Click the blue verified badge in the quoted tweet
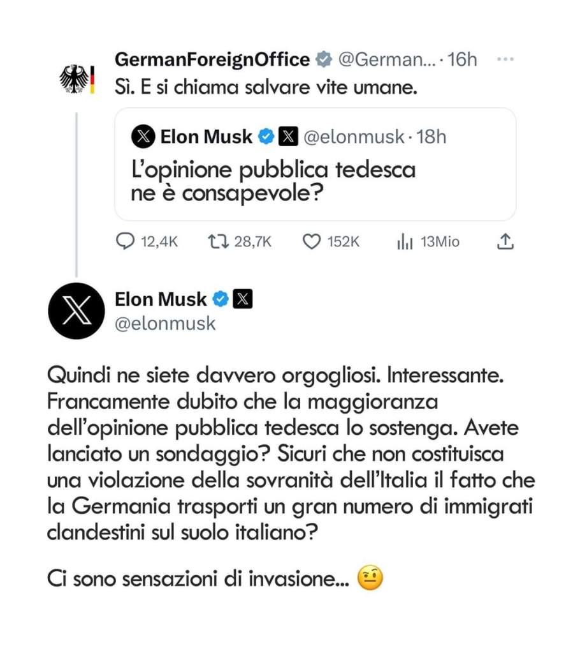Viewport: 580px width, 653px height. 266,137
